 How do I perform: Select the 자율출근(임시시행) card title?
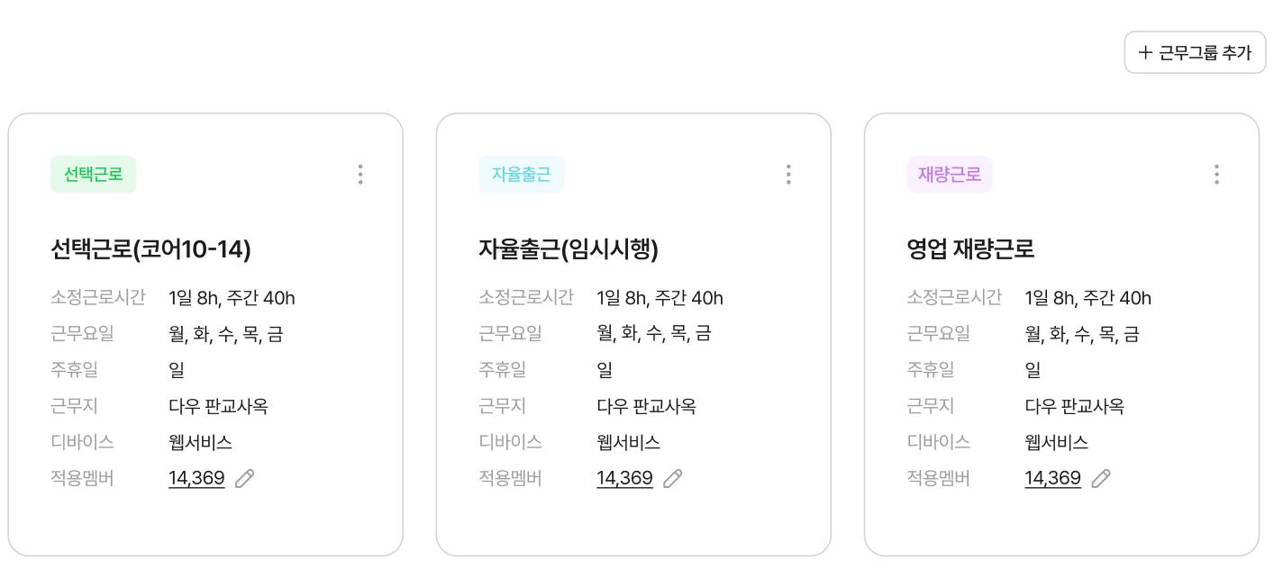point(569,249)
